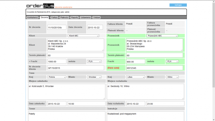
Task: Switch to the Oddział tab
Action: coord(96,17)
